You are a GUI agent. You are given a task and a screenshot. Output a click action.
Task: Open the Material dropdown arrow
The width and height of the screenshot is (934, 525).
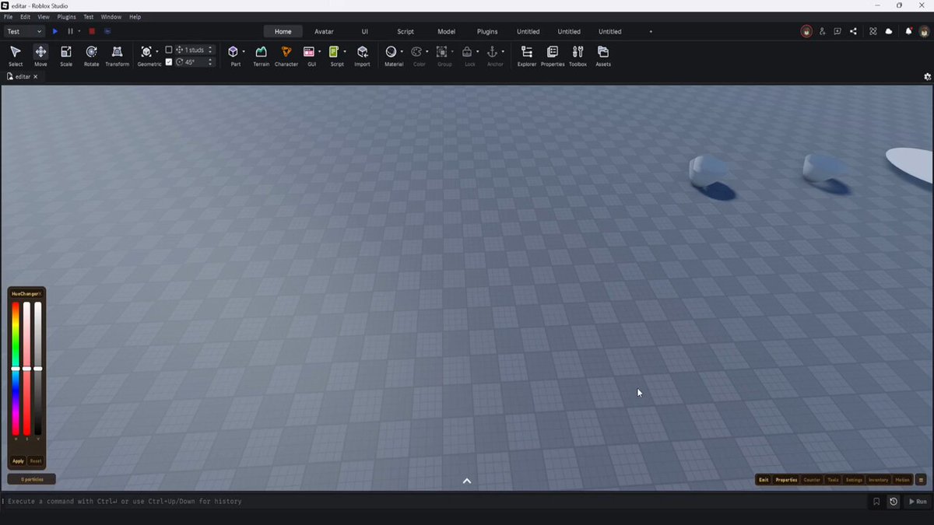[x=402, y=52]
